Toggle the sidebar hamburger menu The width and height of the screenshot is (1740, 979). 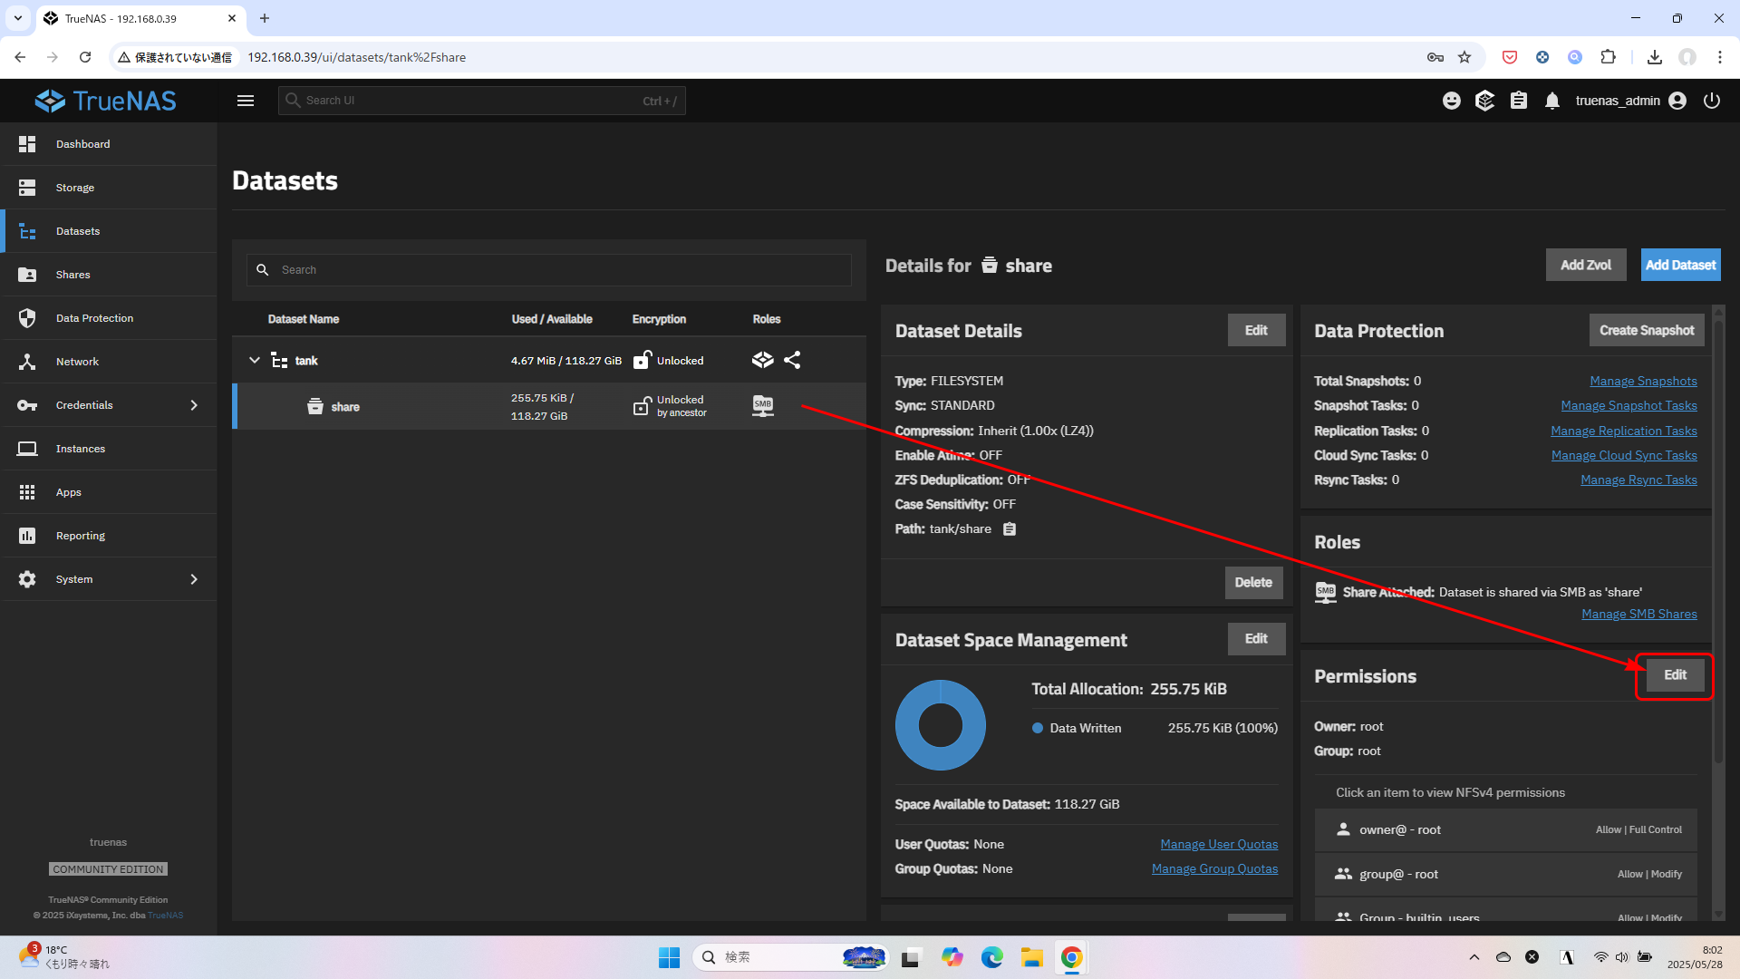point(246,101)
